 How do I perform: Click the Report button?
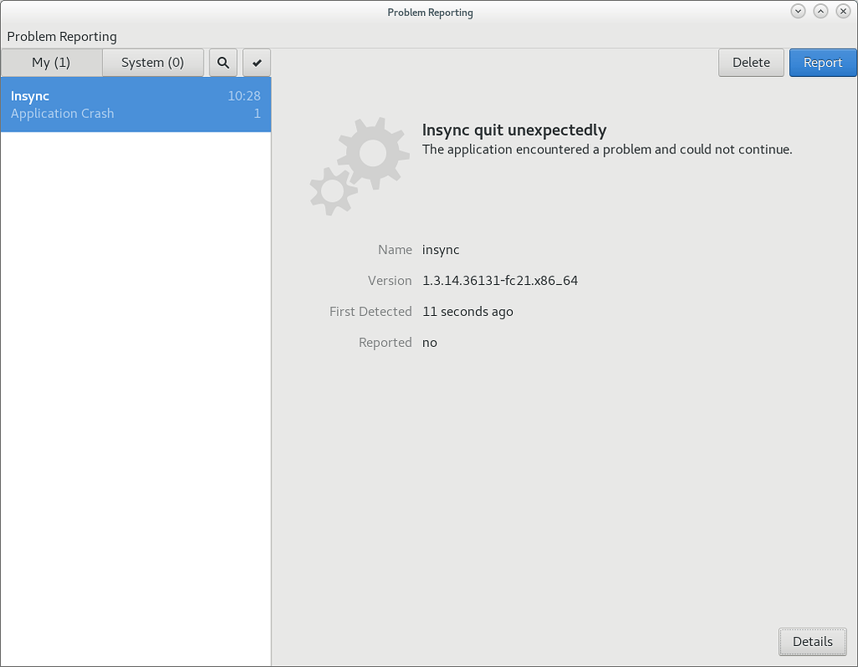(x=822, y=62)
